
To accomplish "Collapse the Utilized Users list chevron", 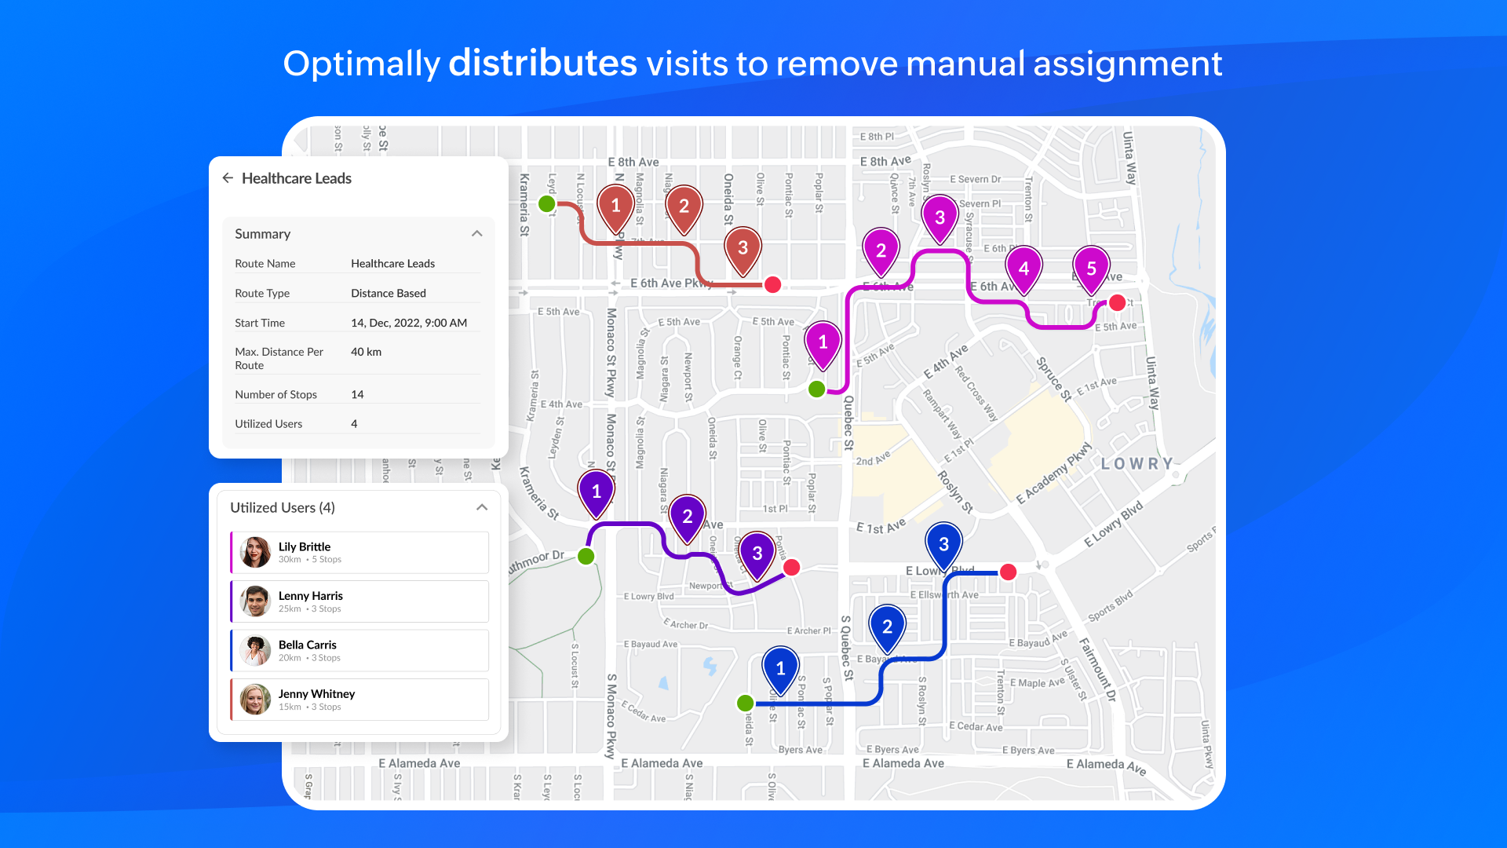I will coord(482,507).
